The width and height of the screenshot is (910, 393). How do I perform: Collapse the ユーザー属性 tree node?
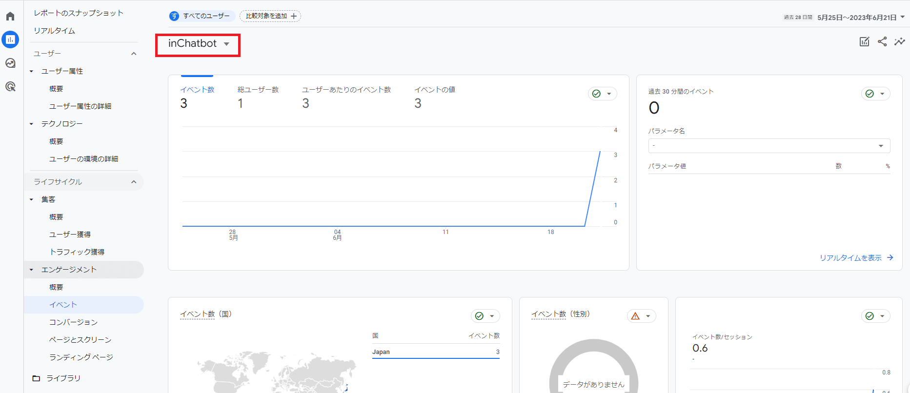tap(31, 71)
